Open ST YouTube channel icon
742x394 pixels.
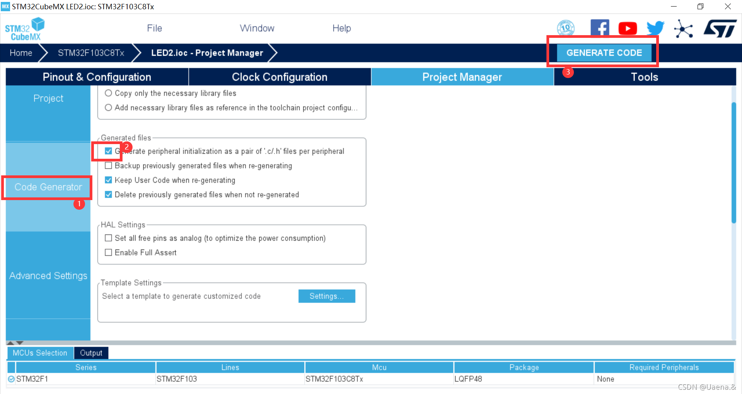(628, 29)
